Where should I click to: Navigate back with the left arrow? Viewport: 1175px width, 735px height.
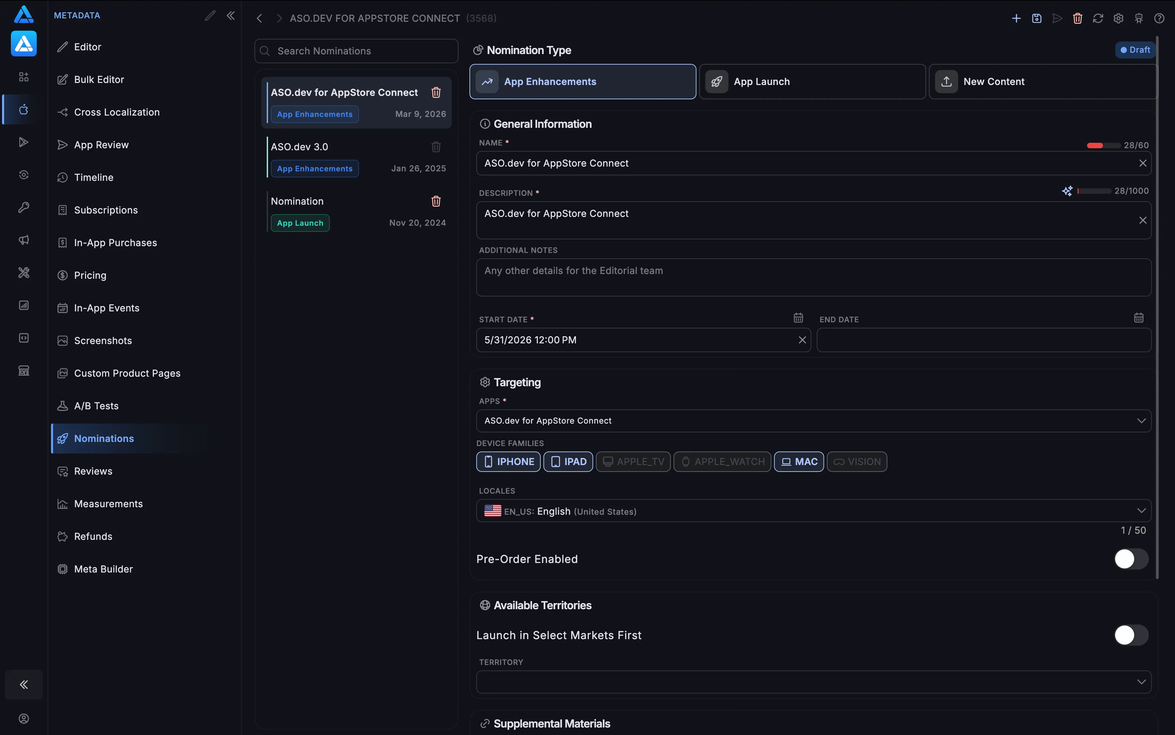(x=259, y=18)
